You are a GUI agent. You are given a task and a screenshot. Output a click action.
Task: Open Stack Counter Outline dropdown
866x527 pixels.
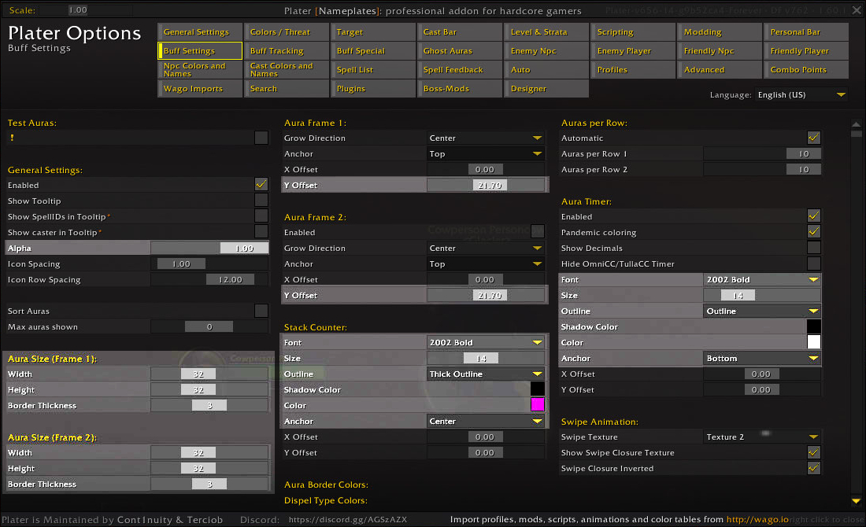pyautogui.click(x=486, y=374)
